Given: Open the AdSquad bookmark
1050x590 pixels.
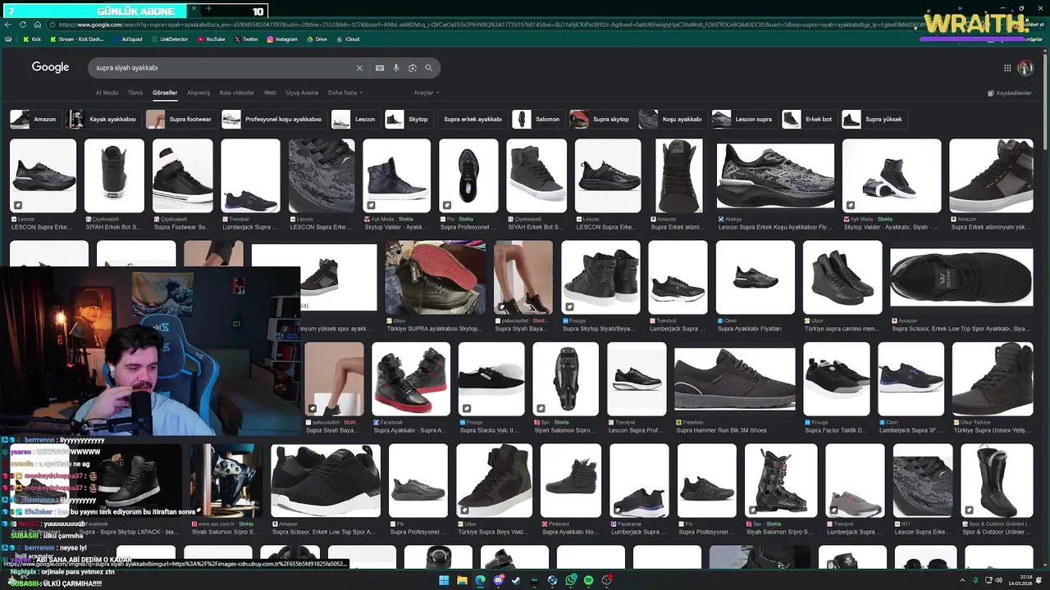Looking at the screenshot, I should (x=127, y=39).
